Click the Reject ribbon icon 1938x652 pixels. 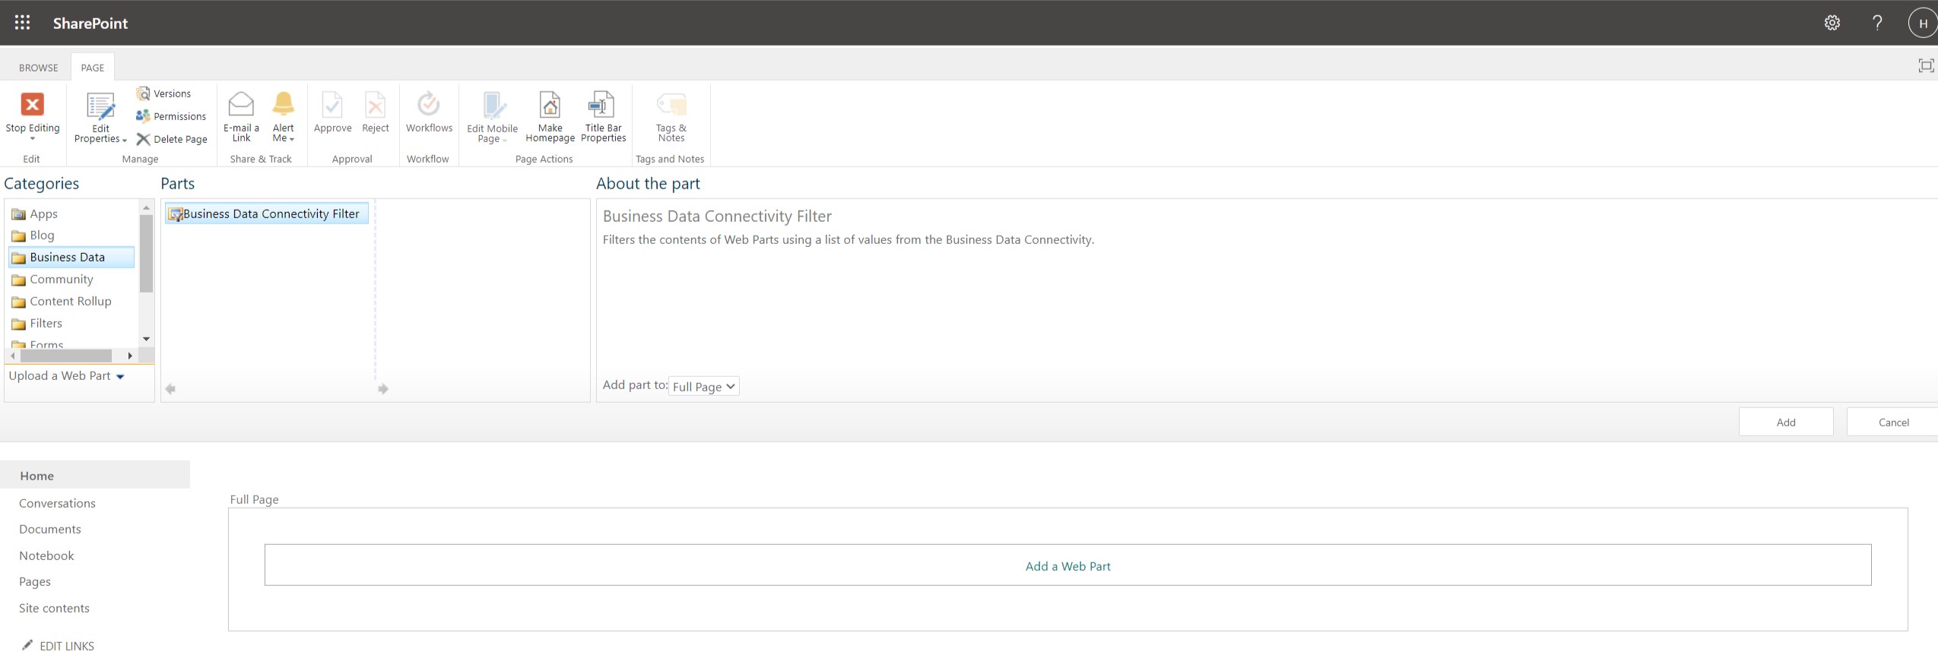tap(375, 104)
